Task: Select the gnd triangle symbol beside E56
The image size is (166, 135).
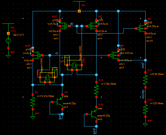Action: [x=55, y=69]
